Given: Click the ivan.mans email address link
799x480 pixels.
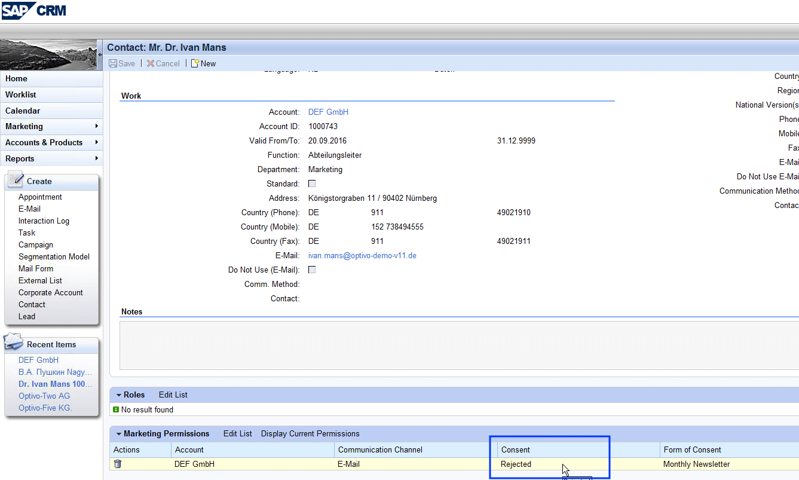Looking at the screenshot, I should 362,255.
